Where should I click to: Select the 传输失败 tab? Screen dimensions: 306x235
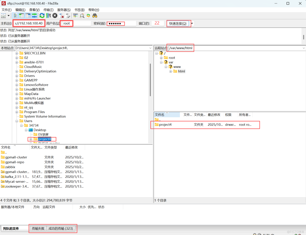point(38,229)
